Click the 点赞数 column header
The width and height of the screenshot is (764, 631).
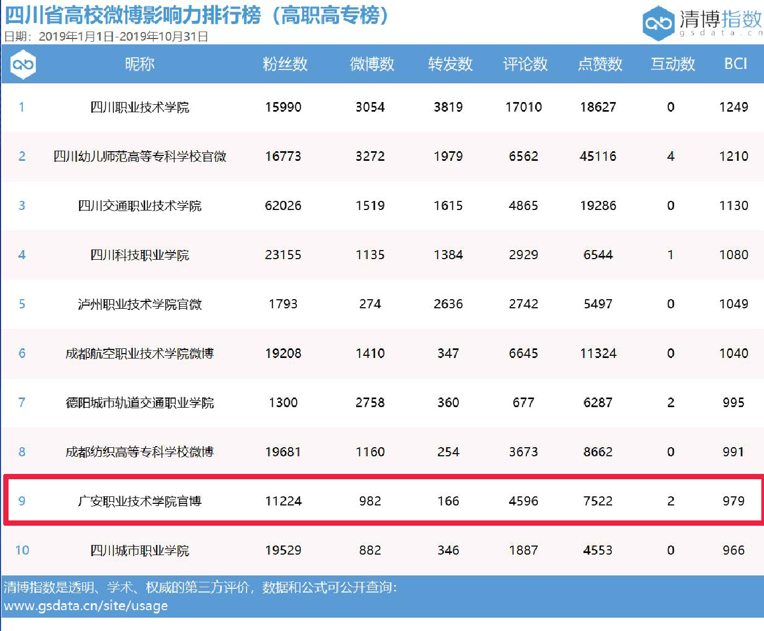(x=600, y=64)
